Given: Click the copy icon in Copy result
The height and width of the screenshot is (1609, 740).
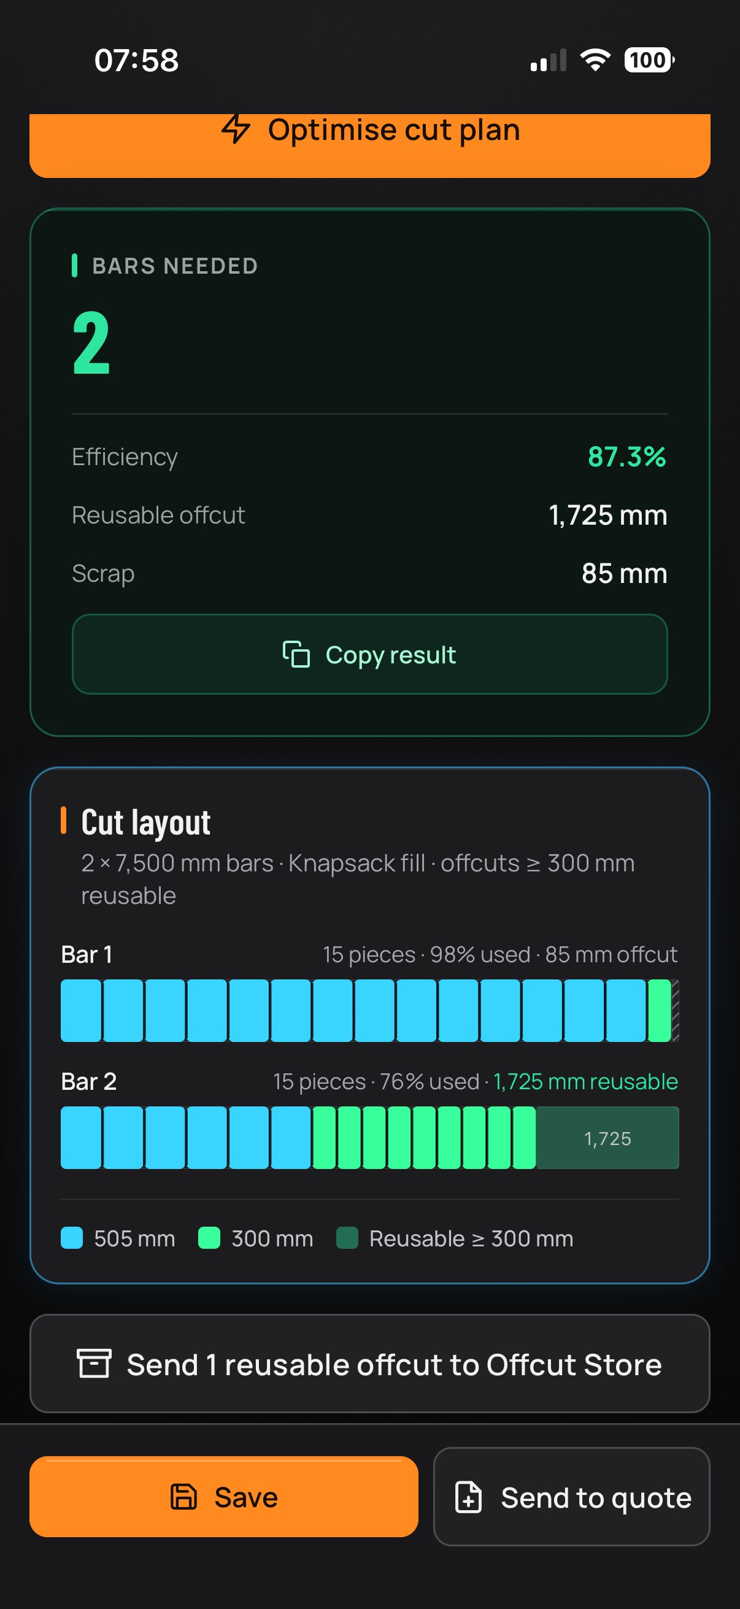Looking at the screenshot, I should [x=296, y=654].
